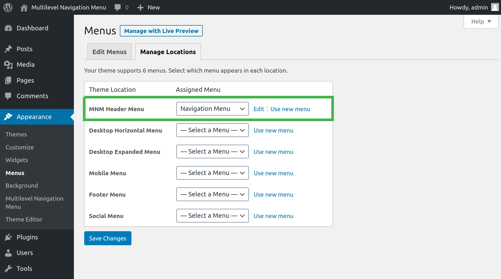Open the Dashboard gauge icon
This screenshot has width=501, height=279.
click(8, 28)
